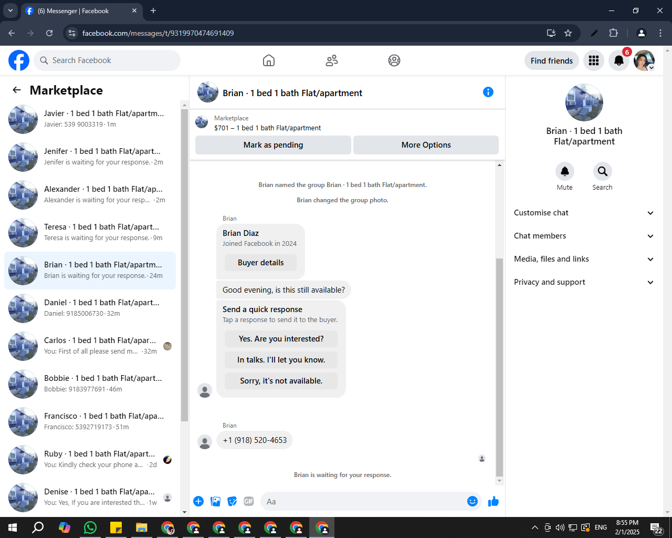Open the apps grid menu icon
The image size is (672, 538).
594,60
